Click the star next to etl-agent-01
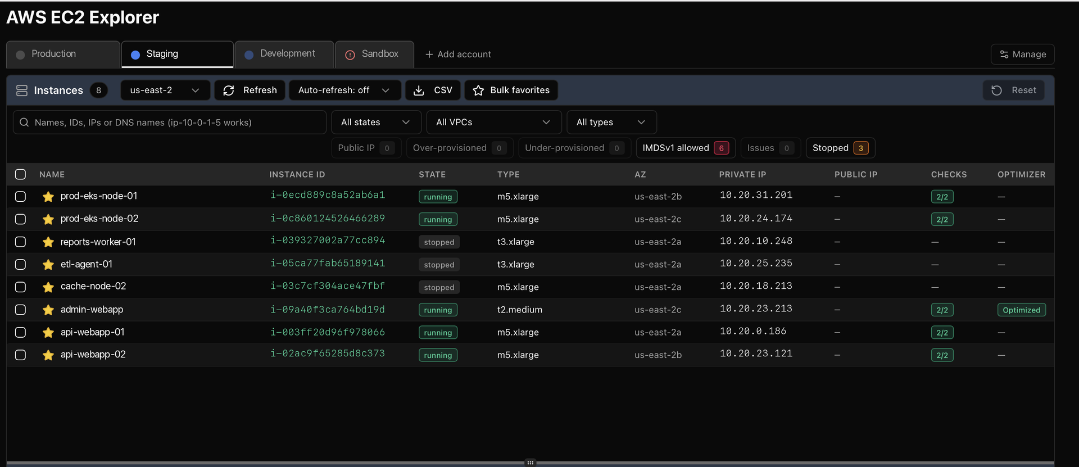The width and height of the screenshot is (1079, 467). [x=48, y=265]
